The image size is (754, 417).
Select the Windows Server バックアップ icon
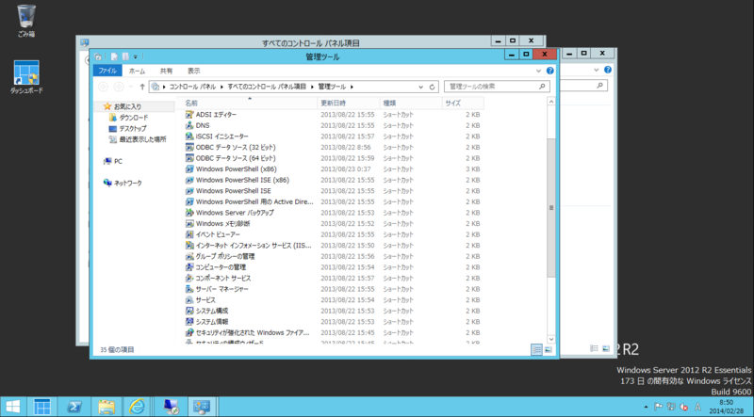point(189,213)
